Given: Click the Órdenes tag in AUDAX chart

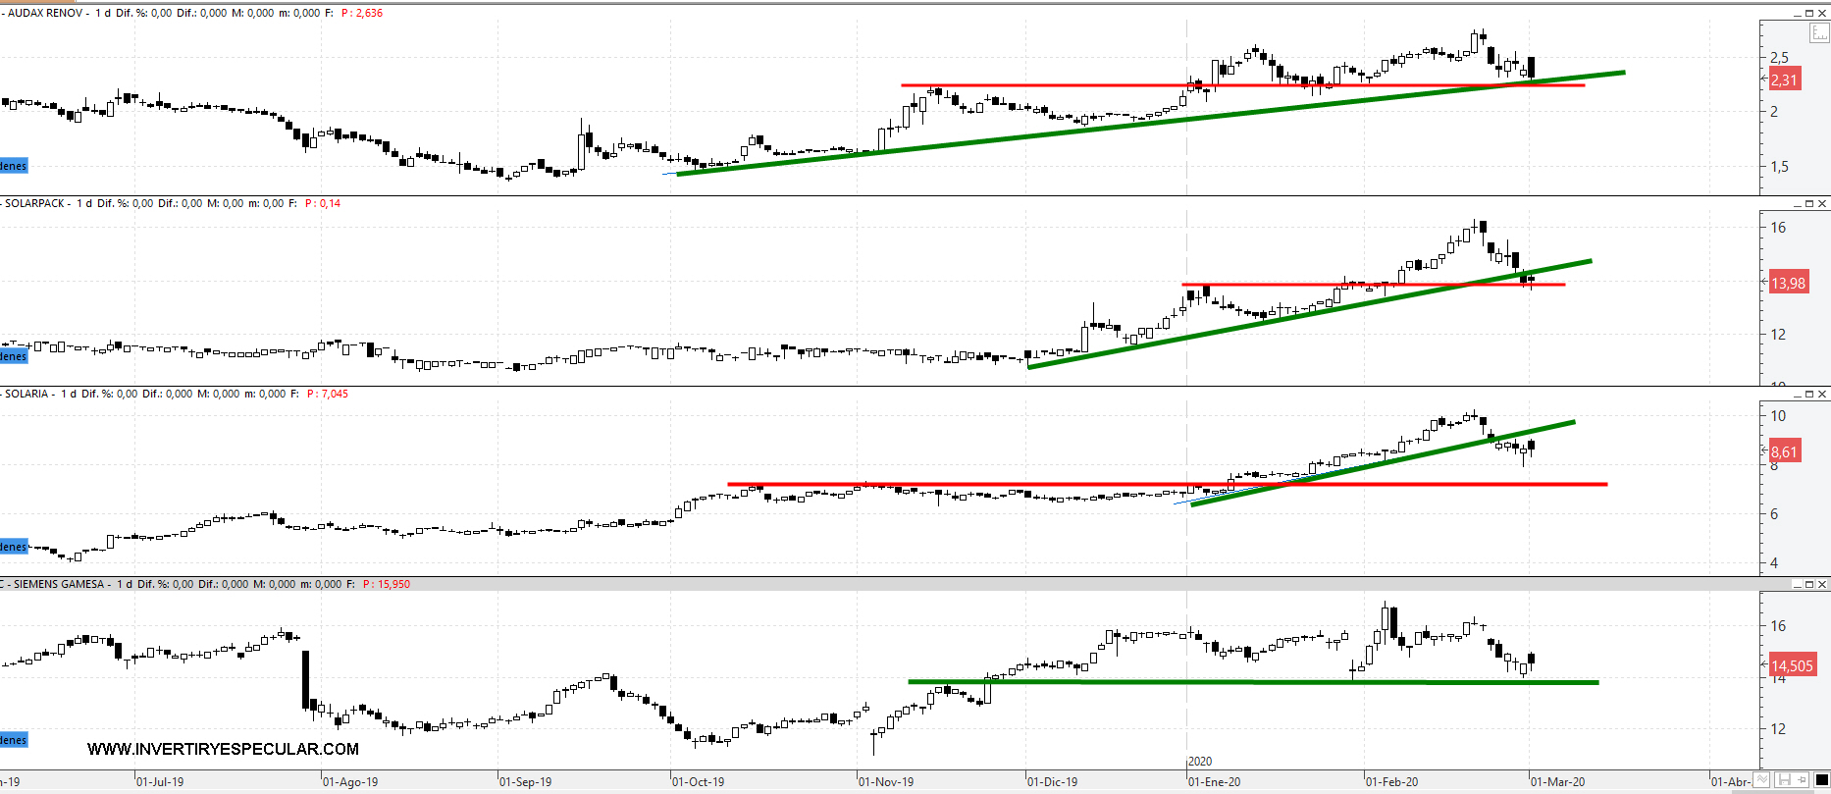Looking at the screenshot, I should pos(13,166).
